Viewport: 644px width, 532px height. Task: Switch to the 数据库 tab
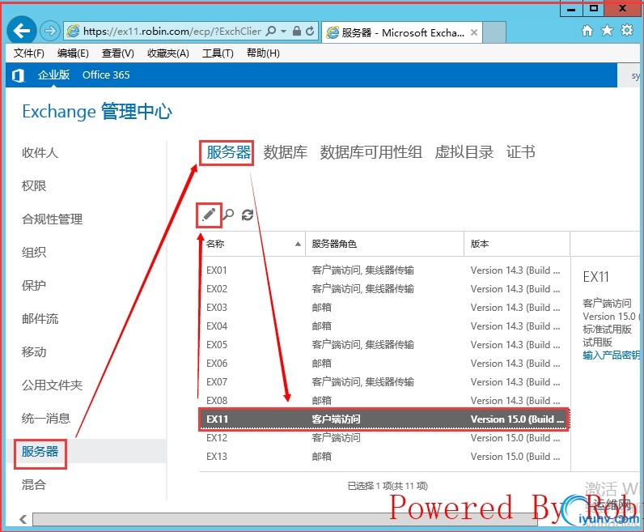click(x=285, y=152)
